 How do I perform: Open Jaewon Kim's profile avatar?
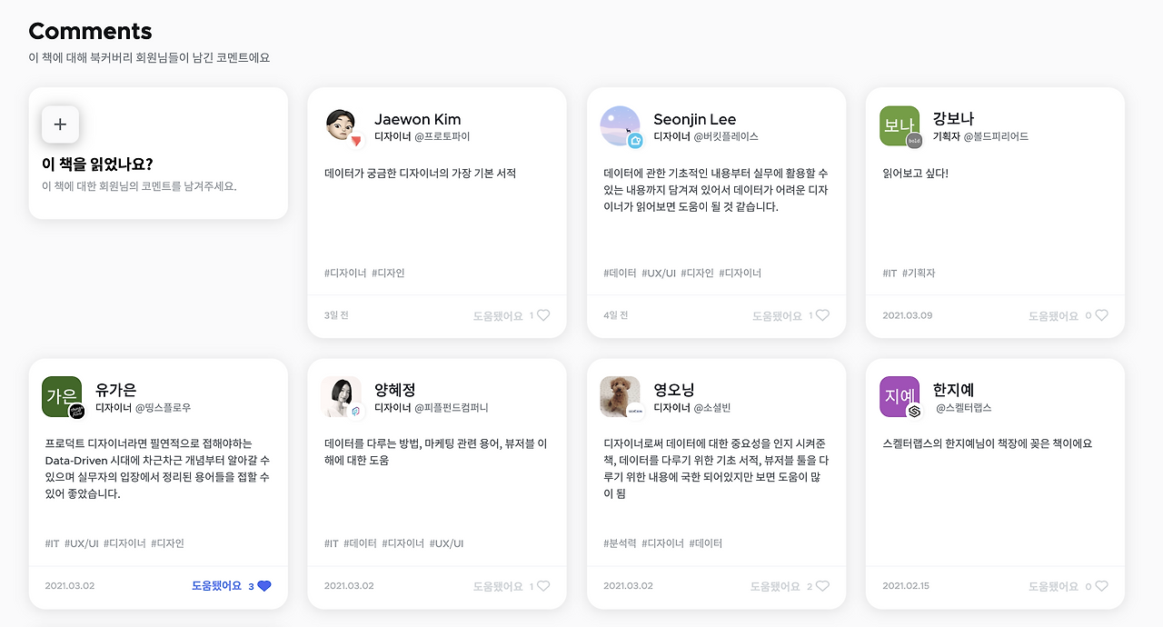pos(340,124)
